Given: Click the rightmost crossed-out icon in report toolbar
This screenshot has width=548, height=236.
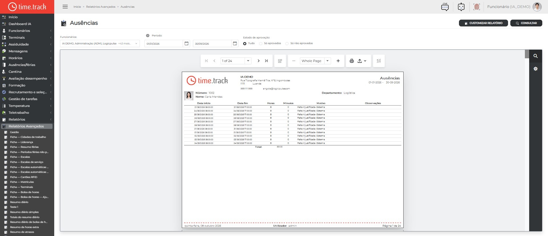Looking at the screenshot, I should coord(379,61).
